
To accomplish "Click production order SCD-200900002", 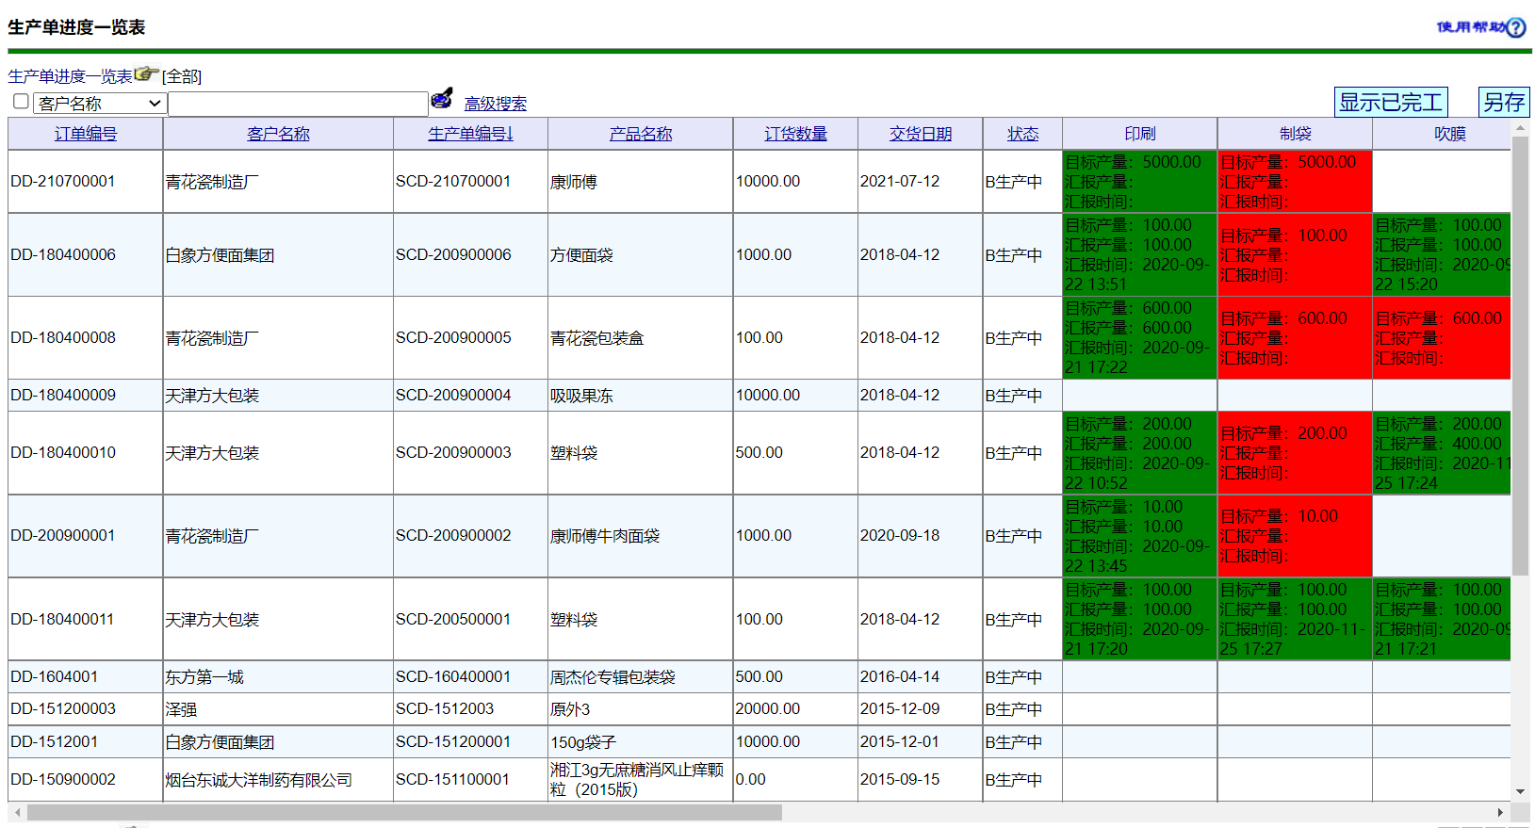I will (x=453, y=536).
